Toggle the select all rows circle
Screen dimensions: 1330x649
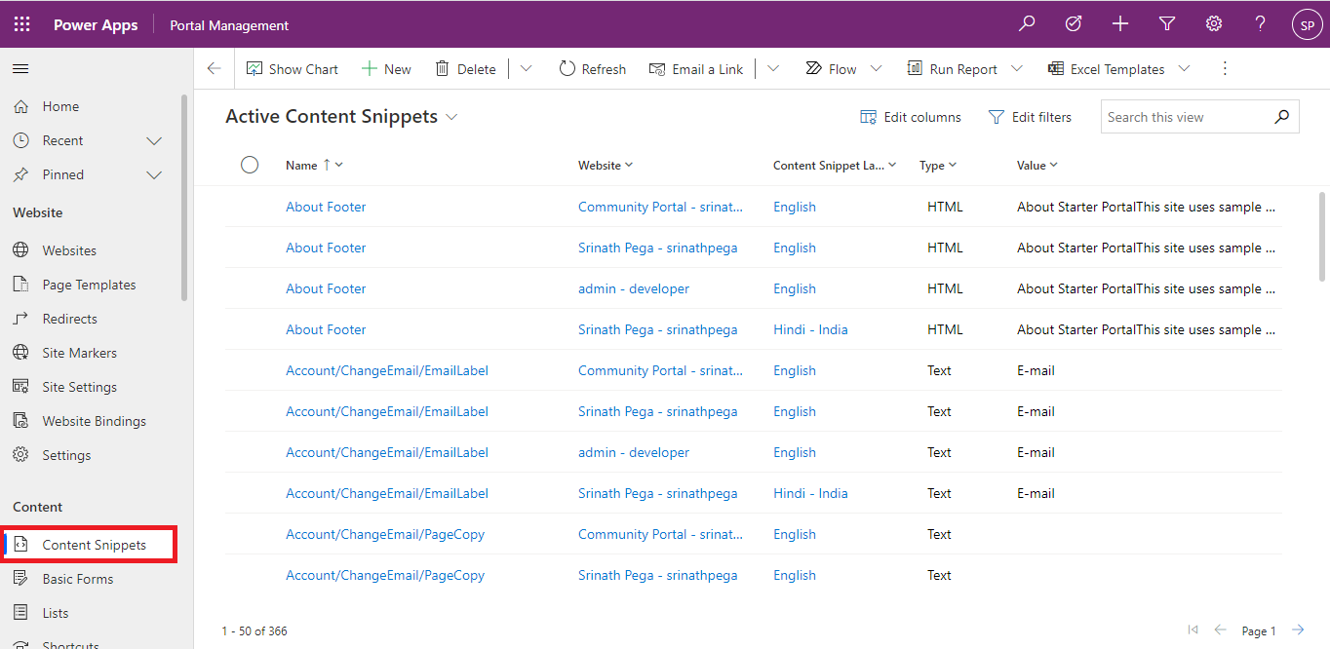(x=250, y=165)
